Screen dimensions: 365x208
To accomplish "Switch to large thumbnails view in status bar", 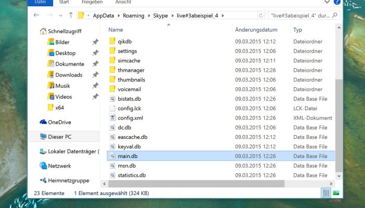I will click(x=336, y=193).
